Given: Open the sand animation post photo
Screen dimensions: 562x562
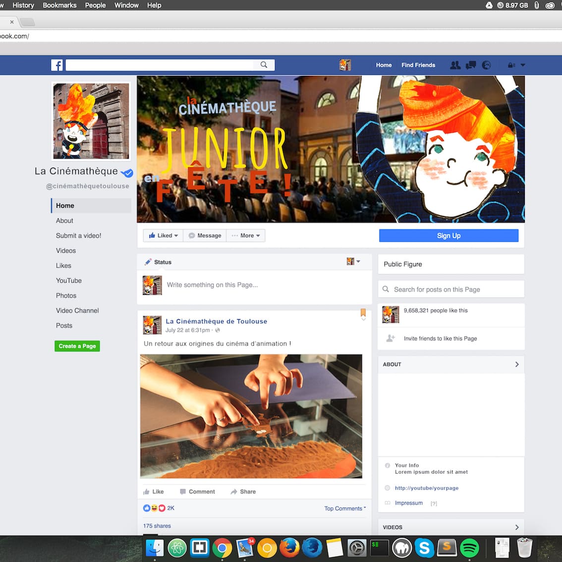Looking at the screenshot, I should 251,416.
